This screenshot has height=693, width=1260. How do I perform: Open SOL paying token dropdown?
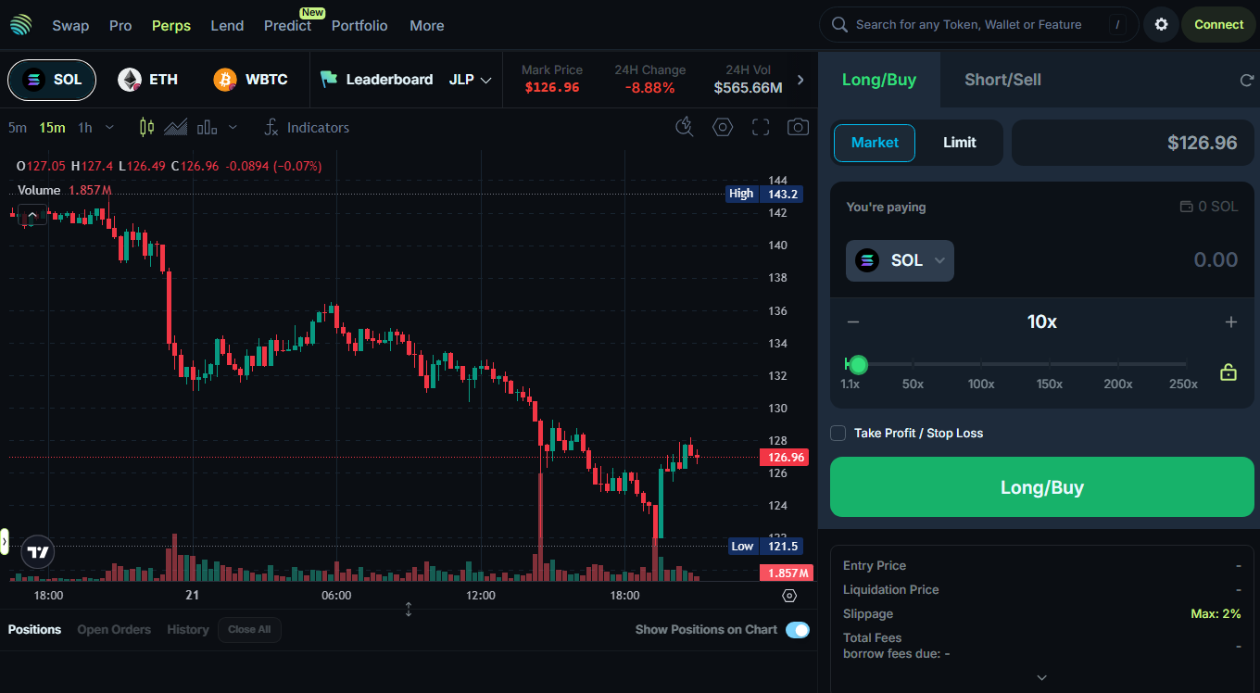tap(900, 261)
